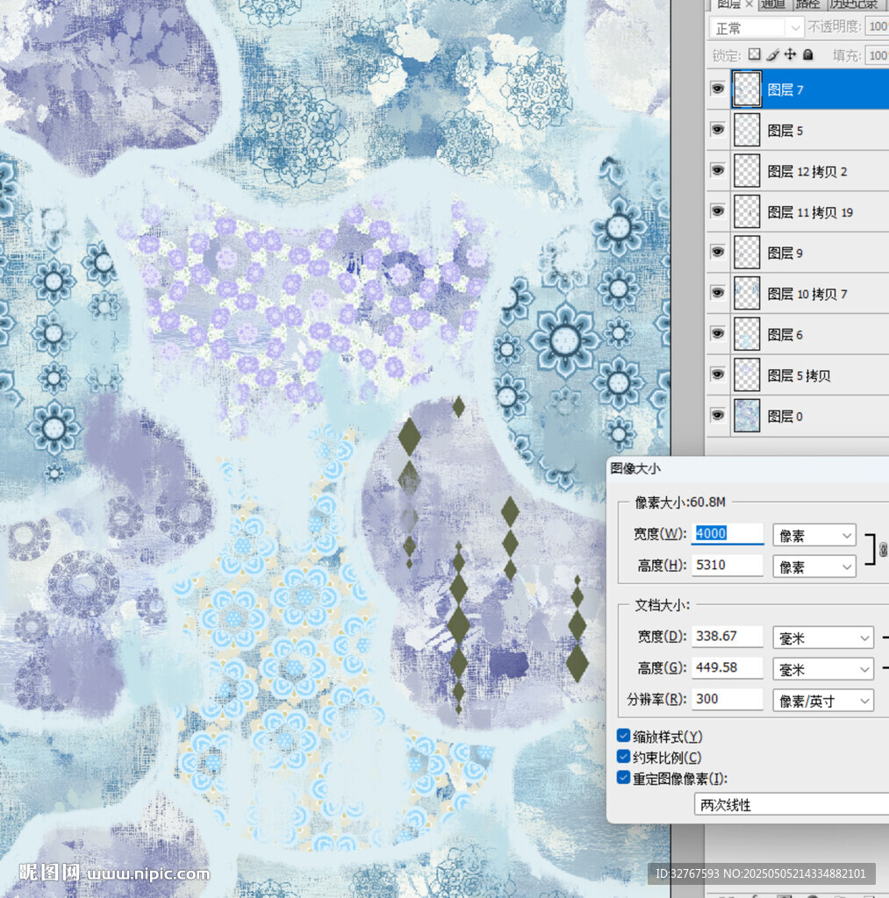
Task: Toggle visibility of 图层 0
Action: (x=718, y=416)
